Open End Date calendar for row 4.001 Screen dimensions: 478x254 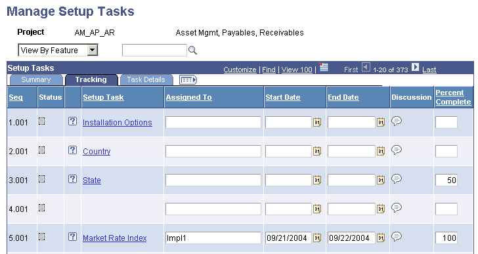(x=380, y=209)
